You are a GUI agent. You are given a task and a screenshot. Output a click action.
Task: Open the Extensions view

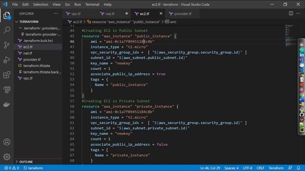pos(7,75)
